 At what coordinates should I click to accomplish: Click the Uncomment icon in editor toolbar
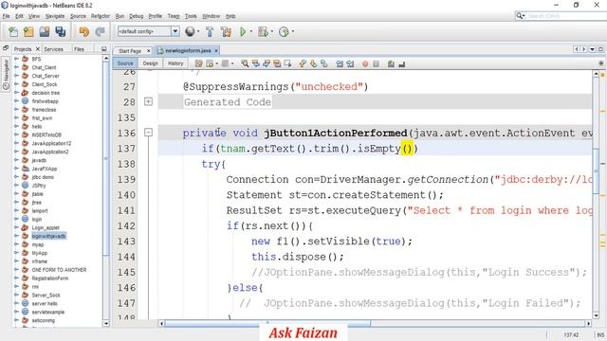(x=402, y=63)
